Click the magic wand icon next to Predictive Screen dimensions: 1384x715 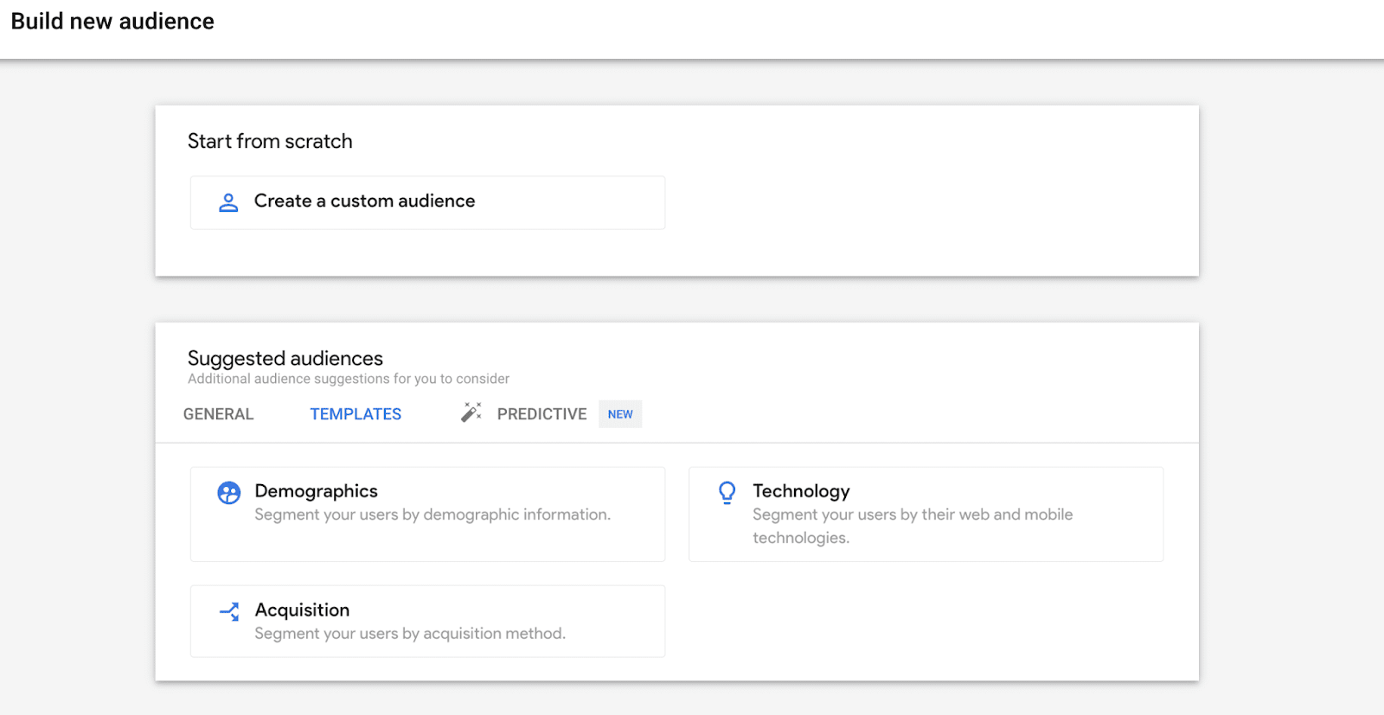click(x=471, y=412)
